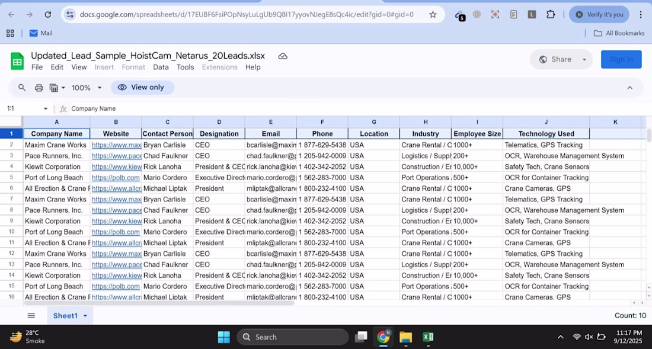Viewport: 652px width, 349px height.
Task: Click the site information icon in address bar
Action: point(70,15)
